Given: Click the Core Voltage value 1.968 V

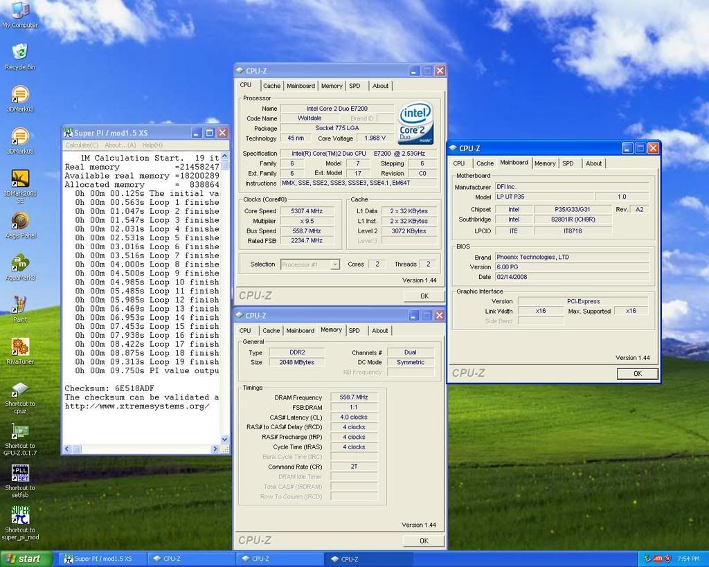Looking at the screenshot, I should (375, 138).
